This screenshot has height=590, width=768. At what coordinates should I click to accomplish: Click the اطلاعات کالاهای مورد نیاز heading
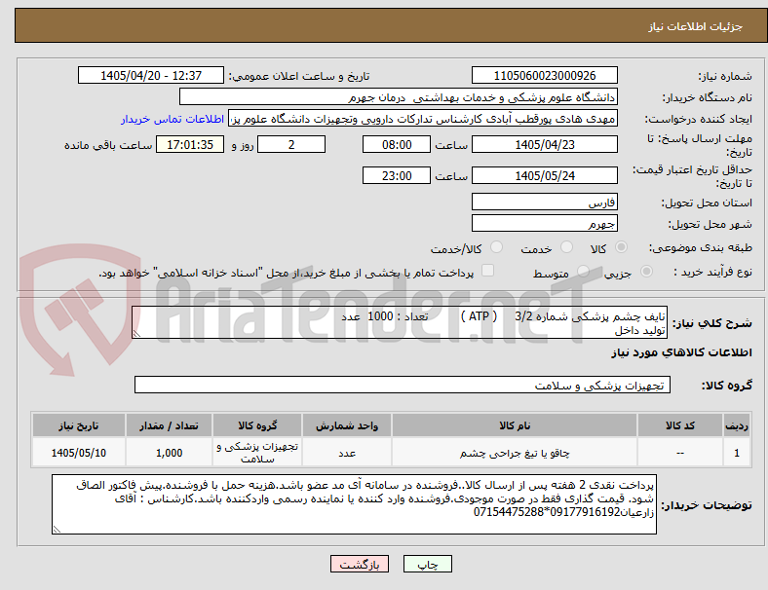point(681,352)
